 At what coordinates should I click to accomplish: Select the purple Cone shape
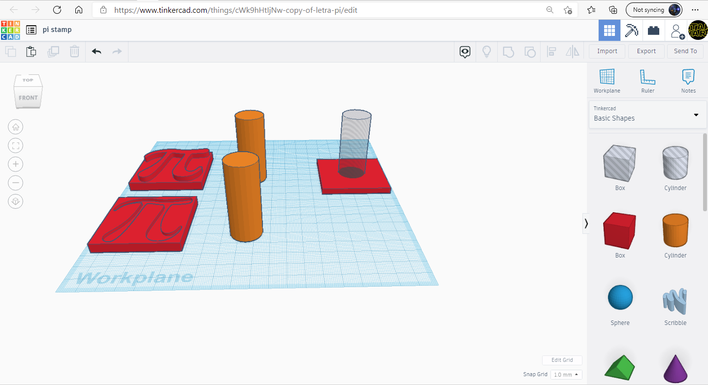click(675, 368)
